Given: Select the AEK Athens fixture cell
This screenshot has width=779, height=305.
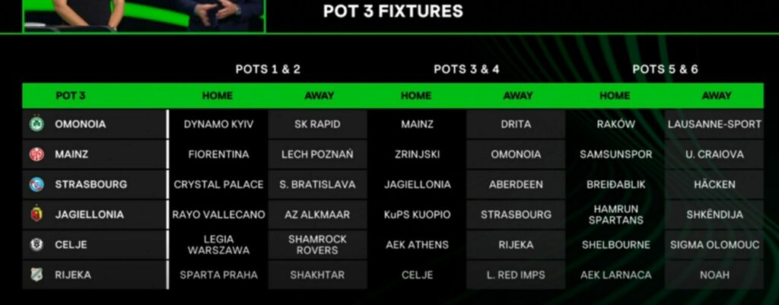Looking at the screenshot, I should tap(417, 245).
